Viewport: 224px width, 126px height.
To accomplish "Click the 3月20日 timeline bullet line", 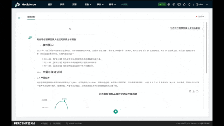I will 72,59.
